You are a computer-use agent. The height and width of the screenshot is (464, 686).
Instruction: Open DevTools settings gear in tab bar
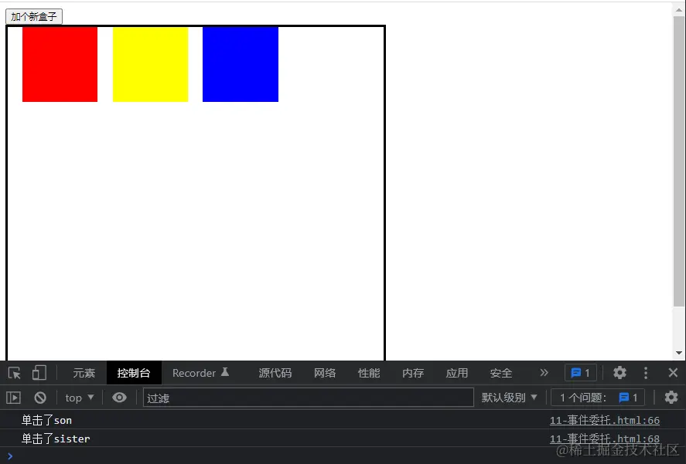[x=619, y=373]
